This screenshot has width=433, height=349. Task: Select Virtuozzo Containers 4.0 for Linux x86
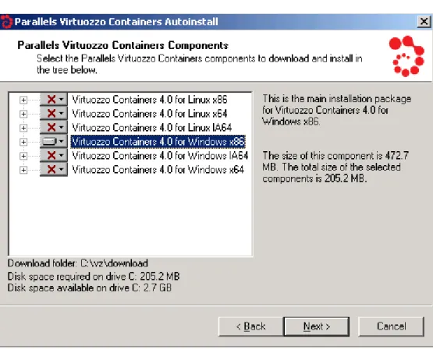pos(149,100)
